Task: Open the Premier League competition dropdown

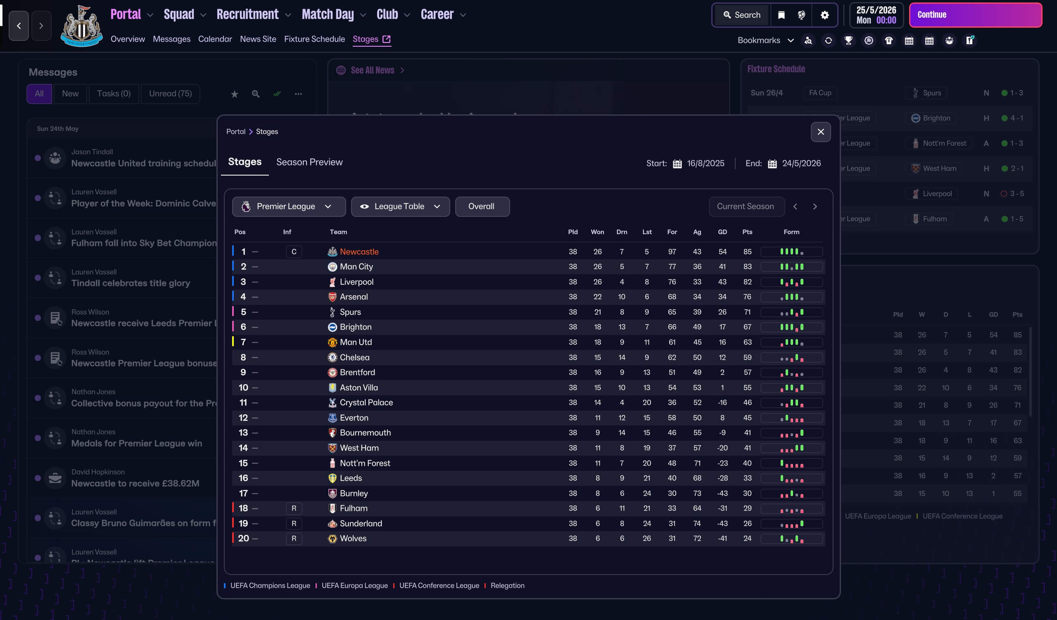Action: tap(289, 207)
